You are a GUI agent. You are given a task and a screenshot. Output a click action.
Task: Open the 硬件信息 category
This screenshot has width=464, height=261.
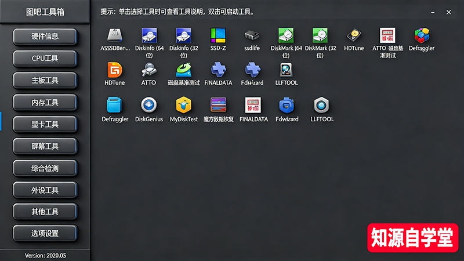click(45, 37)
